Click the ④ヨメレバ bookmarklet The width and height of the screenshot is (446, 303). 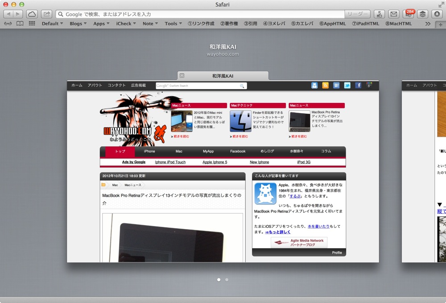pos(274,24)
